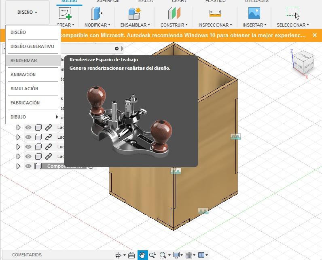Click the link icon on first 'Lac' row

coord(49,127)
